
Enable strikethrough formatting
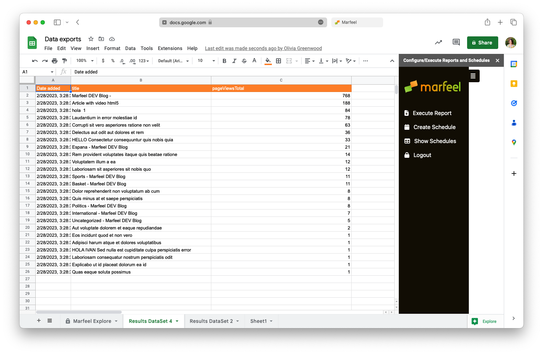[x=244, y=61]
